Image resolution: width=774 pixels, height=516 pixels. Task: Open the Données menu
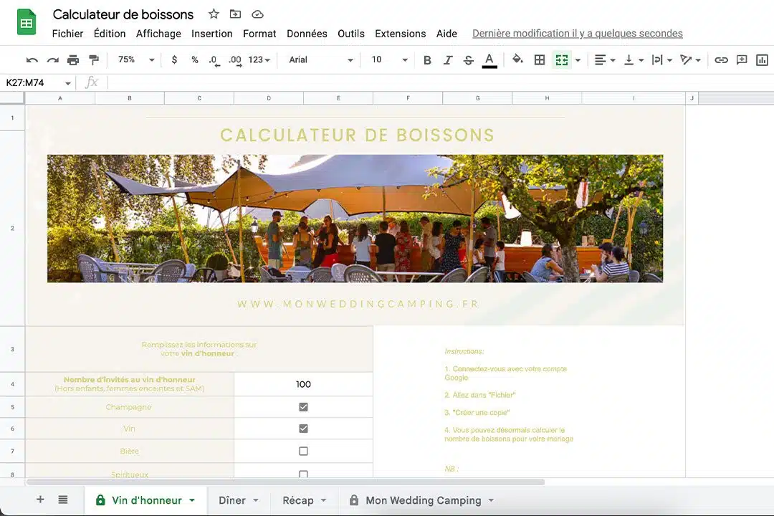click(x=307, y=34)
